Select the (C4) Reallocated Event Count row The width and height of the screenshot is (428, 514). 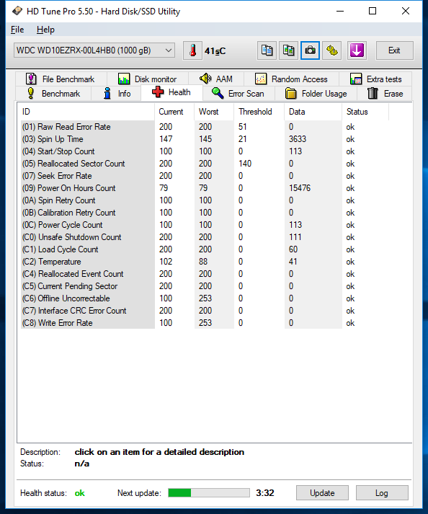[x=205, y=274]
